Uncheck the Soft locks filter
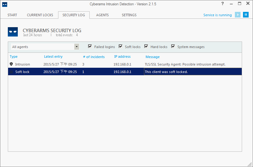 (121, 47)
